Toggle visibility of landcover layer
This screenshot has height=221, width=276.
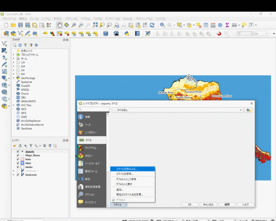[x=18, y=175]
